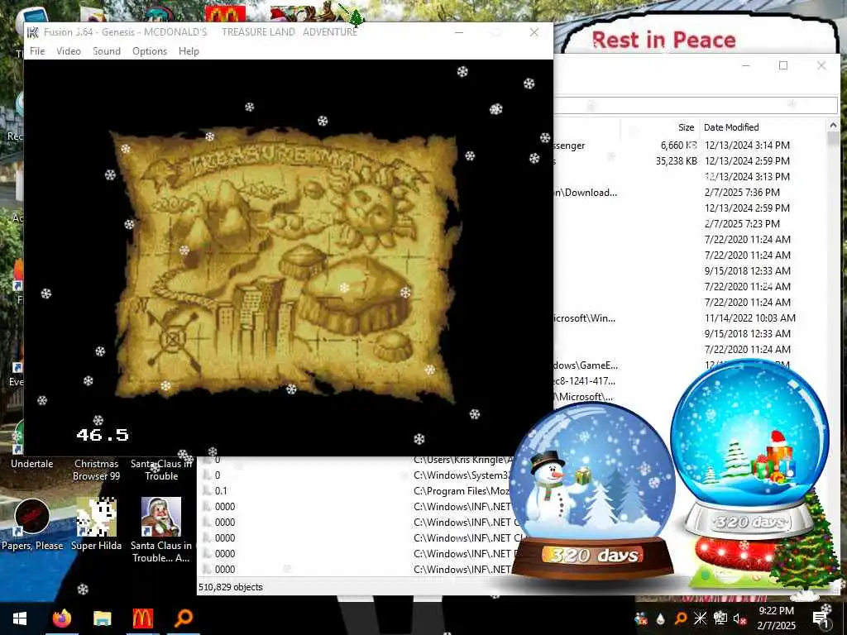Open the Sound menu in Fusion
Screen dimensions: 847x635
(x=107, y=50)
